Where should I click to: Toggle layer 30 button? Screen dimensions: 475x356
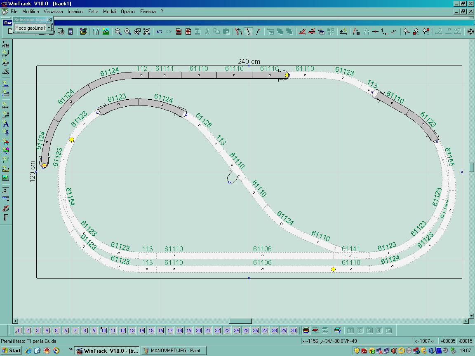coord(293,330)
